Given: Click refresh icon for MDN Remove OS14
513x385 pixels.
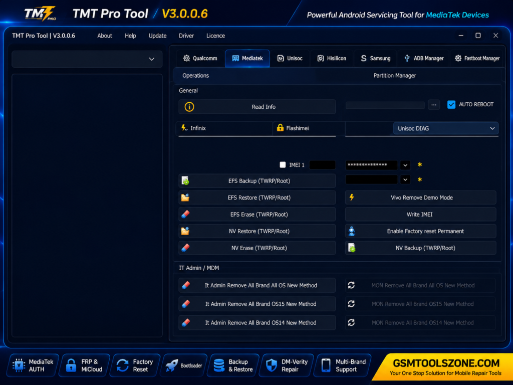Looking at the screenshot, I should [351, 322].
